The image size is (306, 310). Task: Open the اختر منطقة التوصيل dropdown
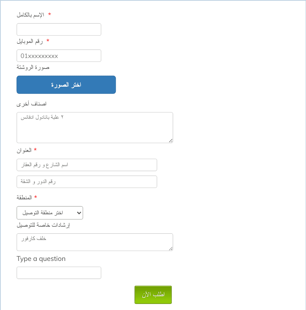tap(50, 213)
